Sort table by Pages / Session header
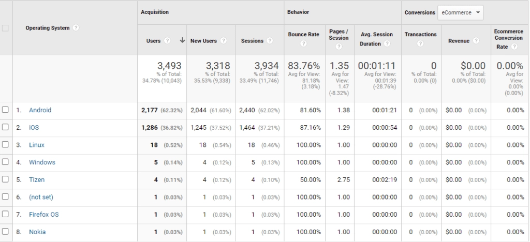This screenshot has width=530, height=242. [x=338, y=35]
